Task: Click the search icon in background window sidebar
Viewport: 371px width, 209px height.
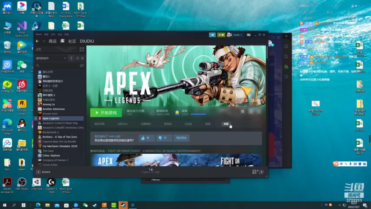Action: pos(286,77)
